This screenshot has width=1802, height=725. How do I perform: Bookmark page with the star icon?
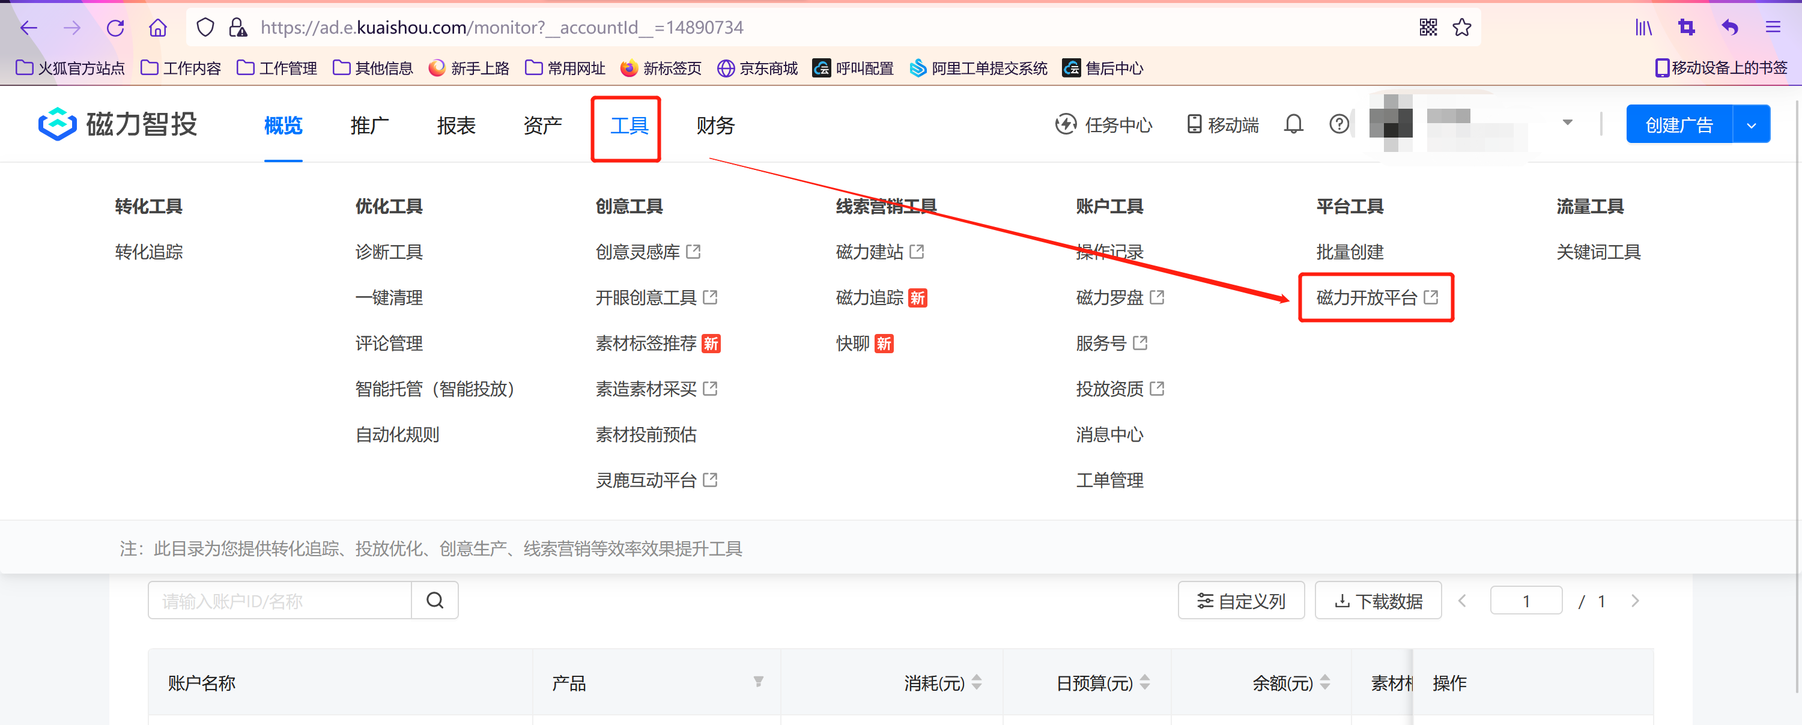1461,27
